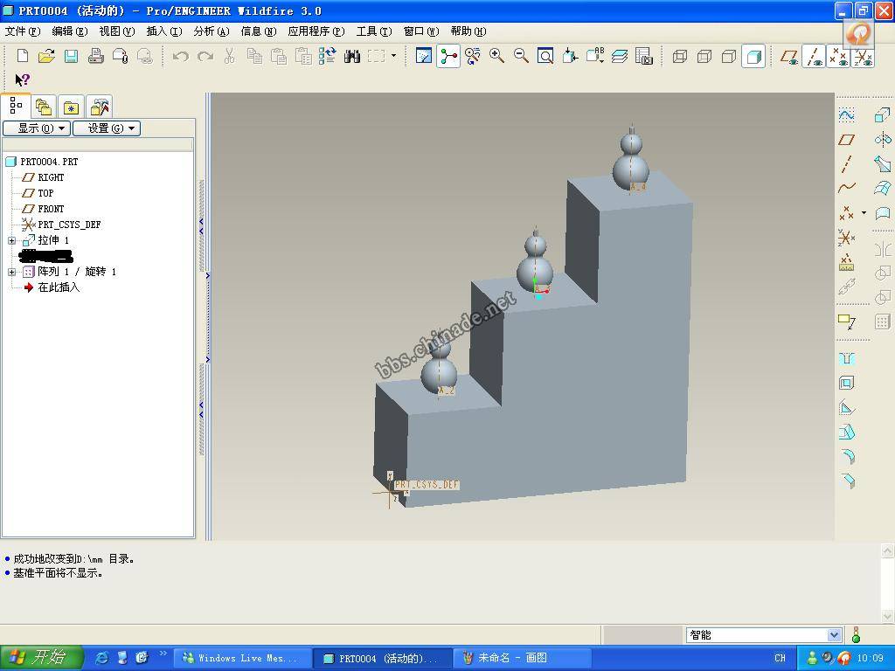The width and height of the screenshot is (895, 671).
Task: Click the Hole tool icon
Action: tap(846, 359)
